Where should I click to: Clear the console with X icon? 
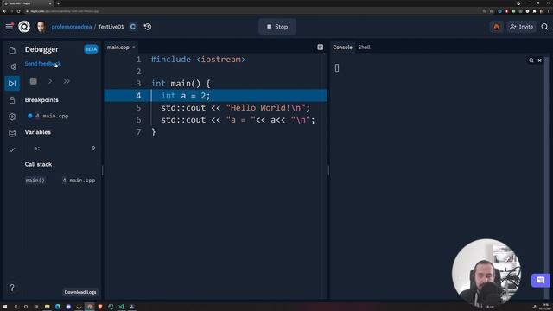point(539,60)
